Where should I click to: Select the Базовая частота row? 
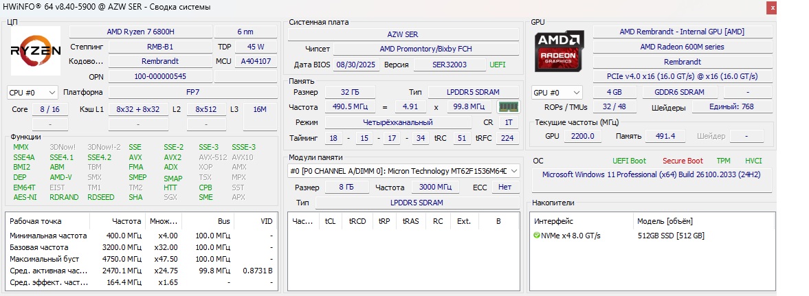[141, 247]
